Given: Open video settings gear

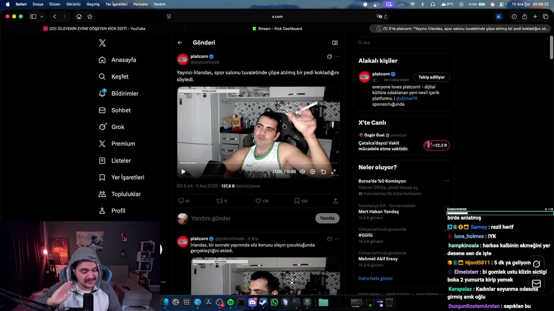Looking at the screenshot, I should pyautogui.click(x=312, y=171).
